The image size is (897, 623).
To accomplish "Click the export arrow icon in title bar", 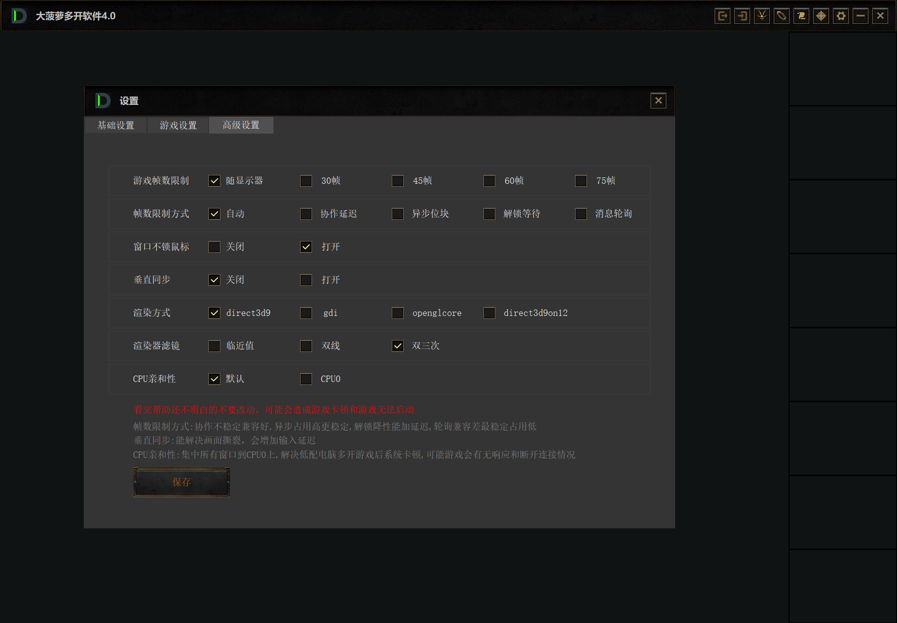I will pyautogui.click(x=723, y=16).
